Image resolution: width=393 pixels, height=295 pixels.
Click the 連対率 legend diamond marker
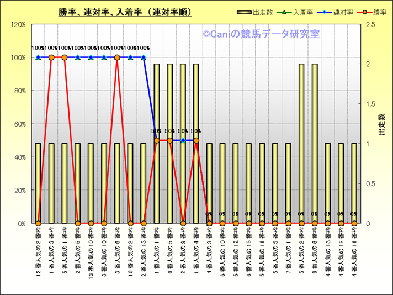click(x=326, y=12)
